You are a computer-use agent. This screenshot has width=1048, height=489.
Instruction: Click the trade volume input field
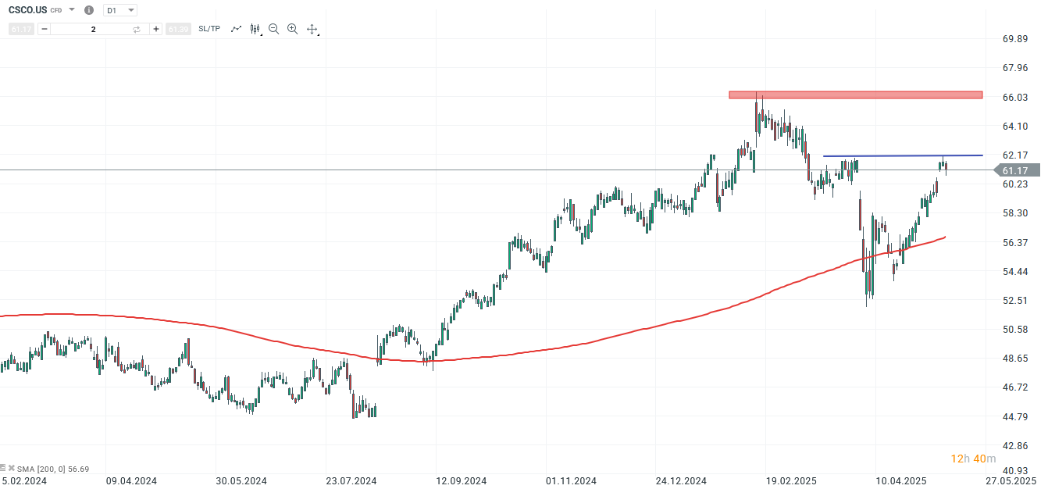[92, 29]
